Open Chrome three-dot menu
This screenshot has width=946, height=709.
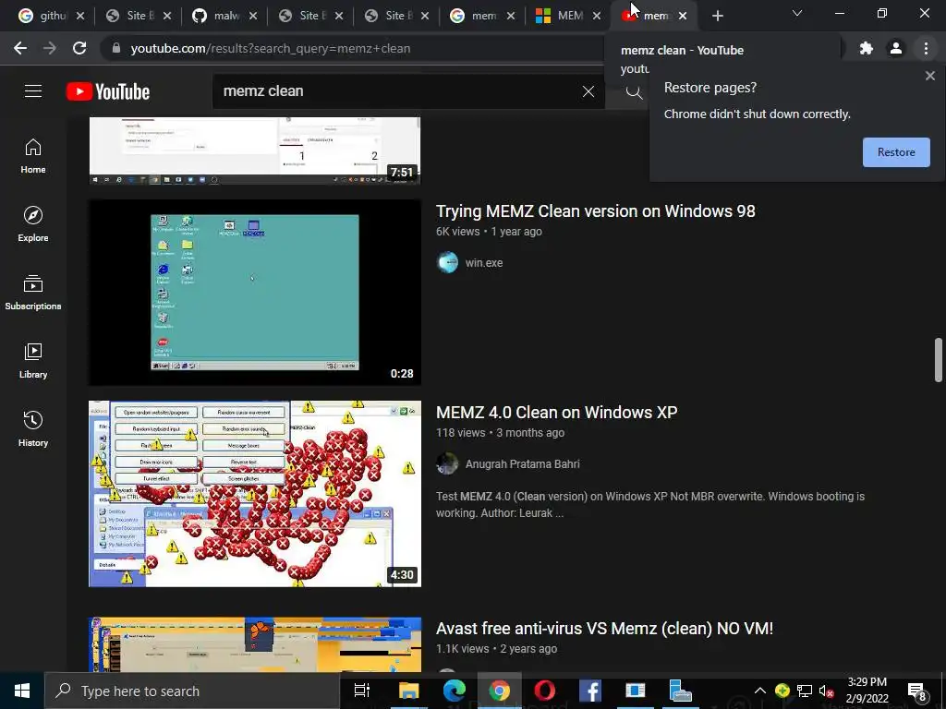coord(926,48)
